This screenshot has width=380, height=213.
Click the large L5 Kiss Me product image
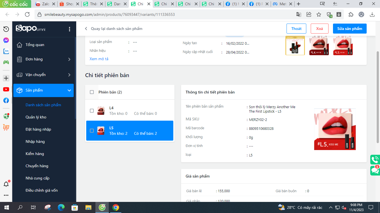click(335, 129)
